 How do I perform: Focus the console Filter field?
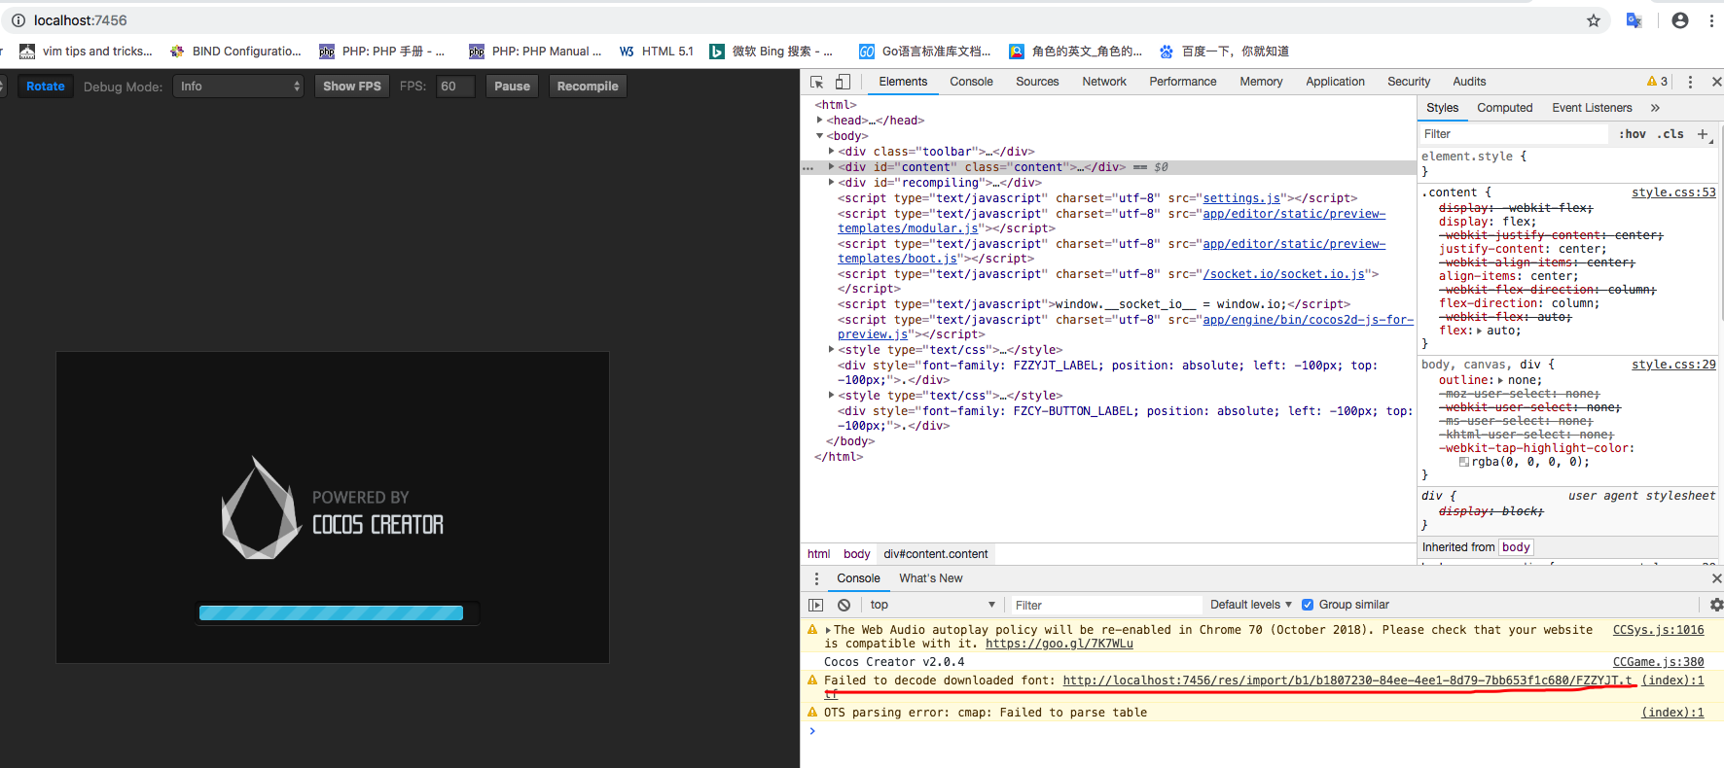(x=1106, y=605)
